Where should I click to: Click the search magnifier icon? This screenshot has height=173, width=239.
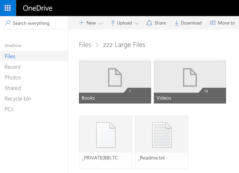coord(7,23)
